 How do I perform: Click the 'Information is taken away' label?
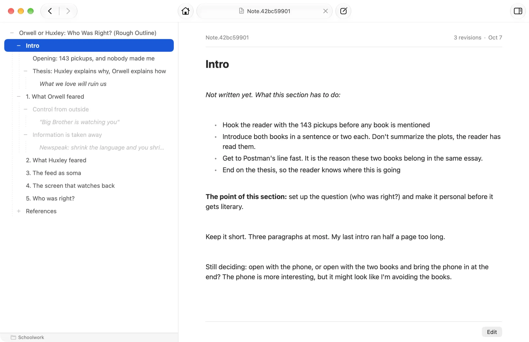(67, 135)
